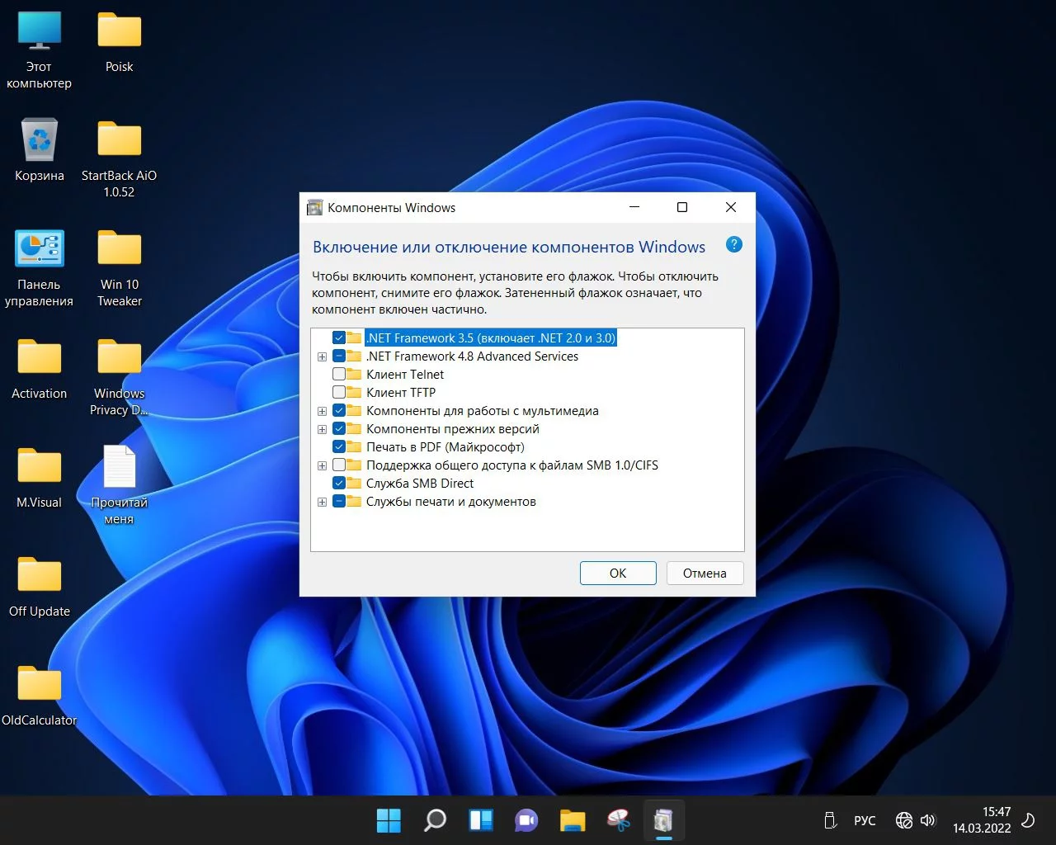This screenshot has height=845, width=1056.
Task: Click the OK button
Action: 618,574
